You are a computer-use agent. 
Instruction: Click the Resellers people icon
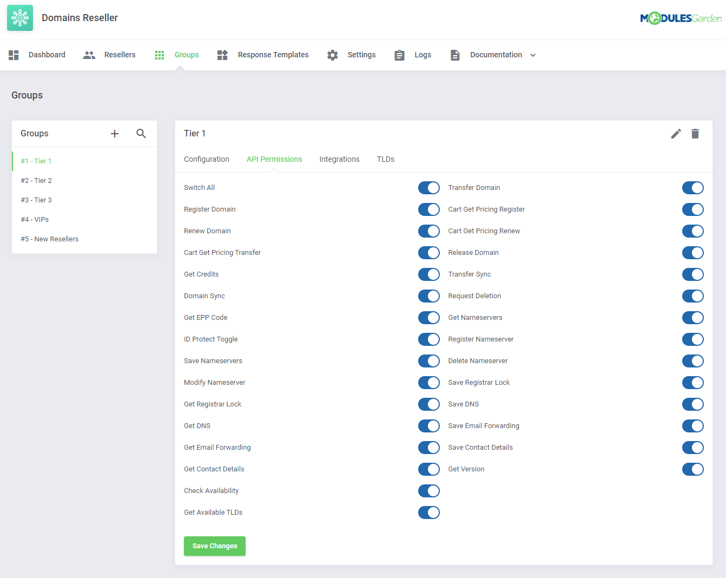pyautogui.click(x=89, y=55)
